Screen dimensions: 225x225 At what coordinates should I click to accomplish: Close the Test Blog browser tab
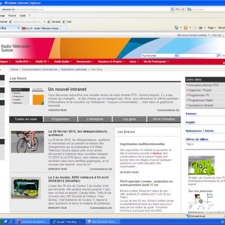click(x=18, y=28)
